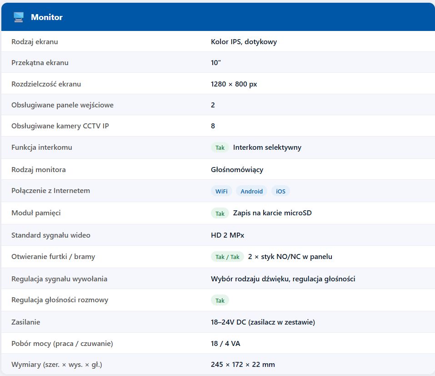Click the monitor icon in the header

(x=19, y=17)
